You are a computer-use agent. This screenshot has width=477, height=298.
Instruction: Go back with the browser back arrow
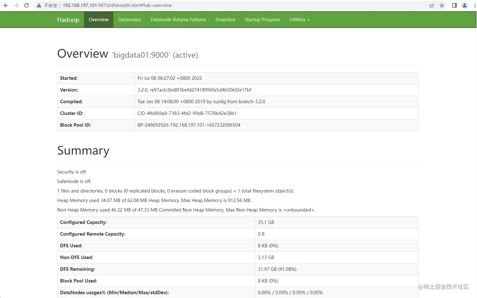6,5
